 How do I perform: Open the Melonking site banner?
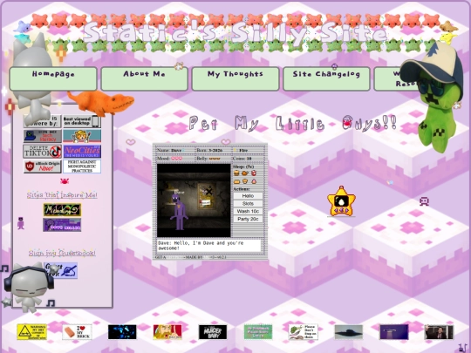click(62, 210)
